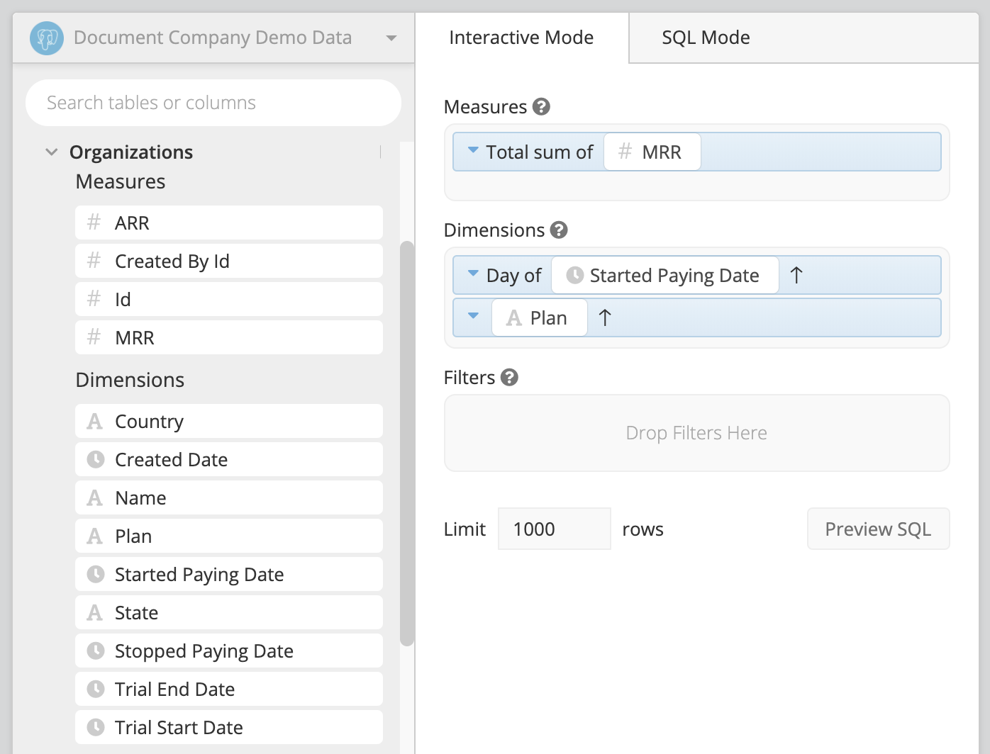Toggle sort direction for the Plan dimension
990x754 pixels.
[x=605, y=317]
